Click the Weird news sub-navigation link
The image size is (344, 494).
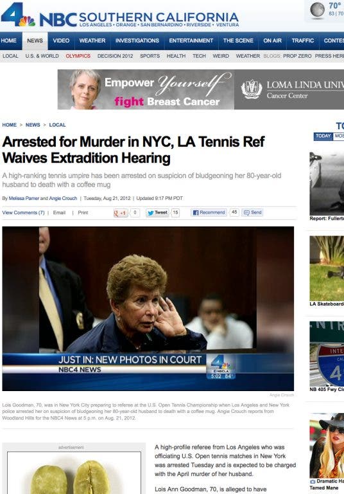click(221, 56)
